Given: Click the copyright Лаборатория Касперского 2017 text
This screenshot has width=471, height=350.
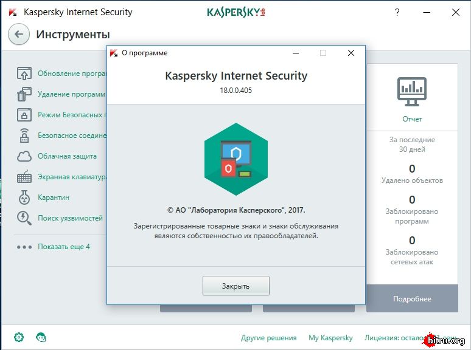Looking at the screenshot, I should pyautogui.click(x=236, y=210).
